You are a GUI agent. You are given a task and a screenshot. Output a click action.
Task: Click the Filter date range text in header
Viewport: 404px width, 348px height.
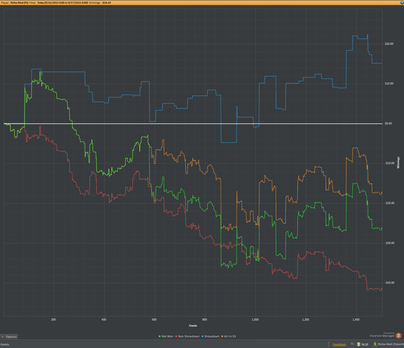click(x=62, y=2)
